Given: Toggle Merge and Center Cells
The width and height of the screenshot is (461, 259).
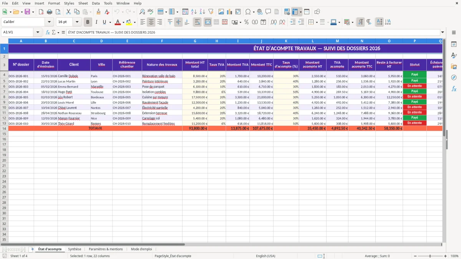Looking at the screenshot, I should [x=207, y=22].
